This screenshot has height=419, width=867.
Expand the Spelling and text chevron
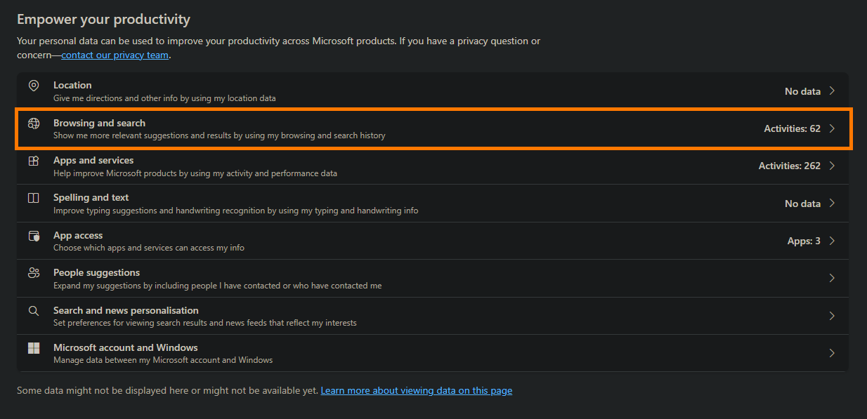(x=832, y=204)
